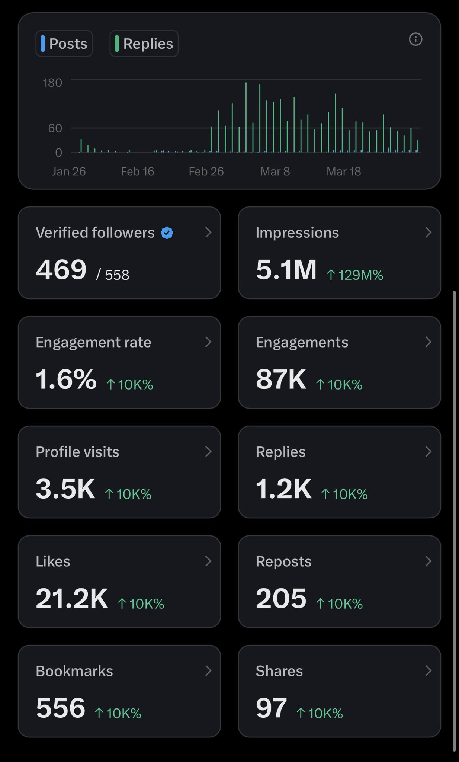Screen dimensions: 459x762
Task: Open Impressions details chevron
Action: click(428, 233)
